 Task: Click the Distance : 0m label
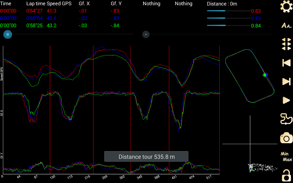pyautogui.click(x=222, y=4)
